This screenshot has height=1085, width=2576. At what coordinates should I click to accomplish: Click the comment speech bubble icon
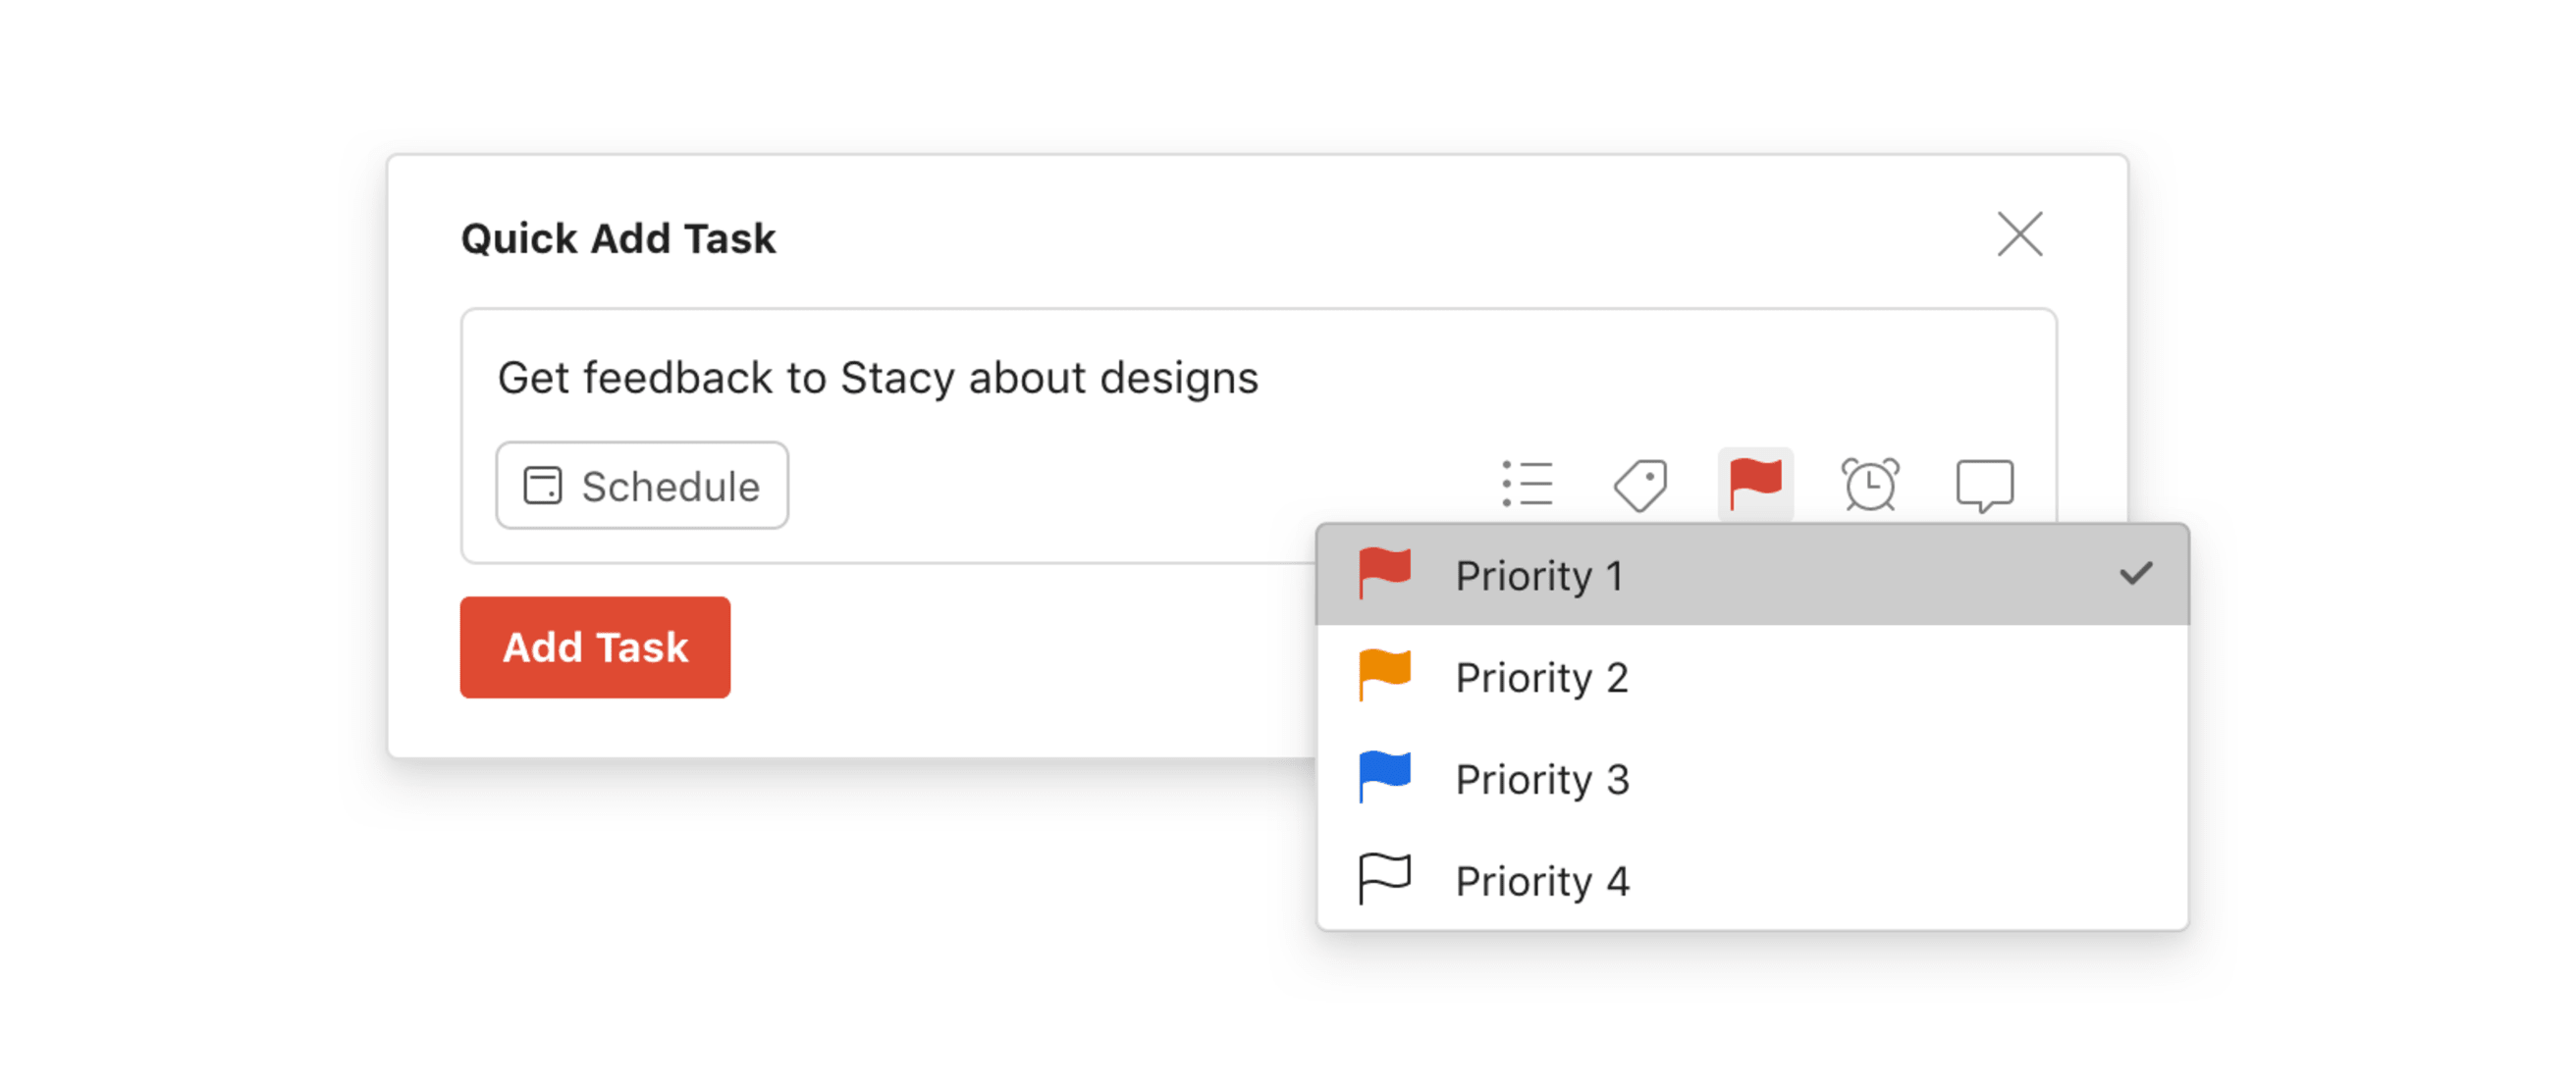[x=1984, y=486]
